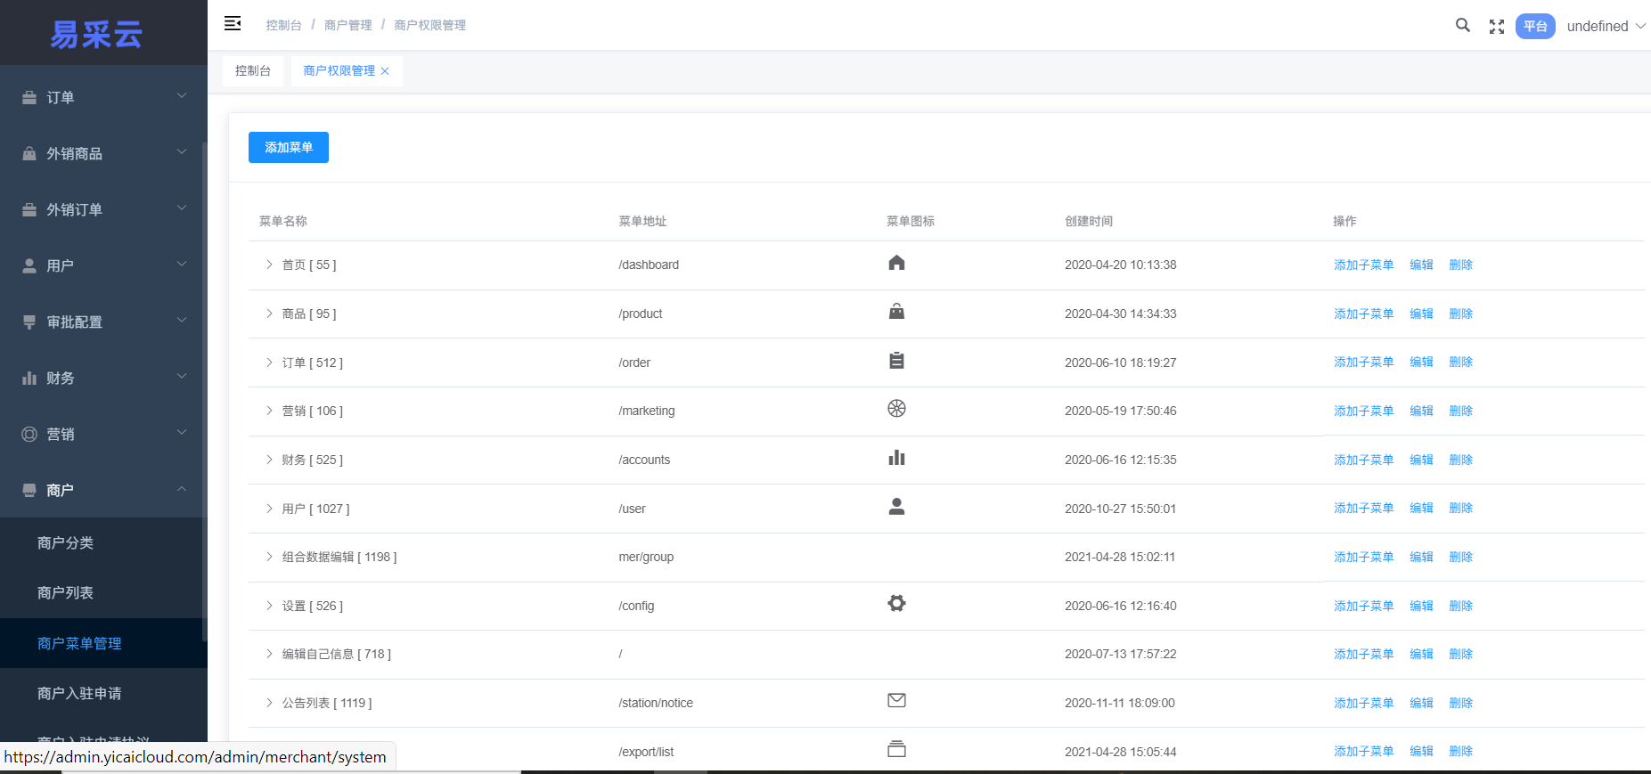Click the 添加菜单 button

[288, 148]
